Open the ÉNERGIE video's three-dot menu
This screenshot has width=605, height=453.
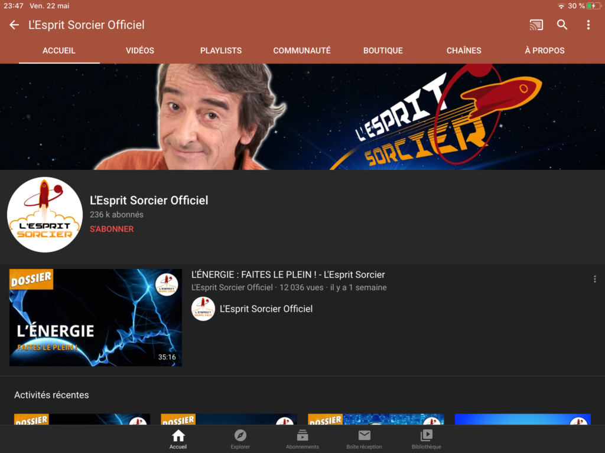click(594, 279)
